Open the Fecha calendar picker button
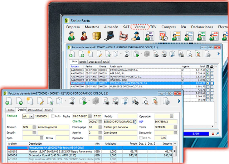Screen dimensions: 229x164 90,116
